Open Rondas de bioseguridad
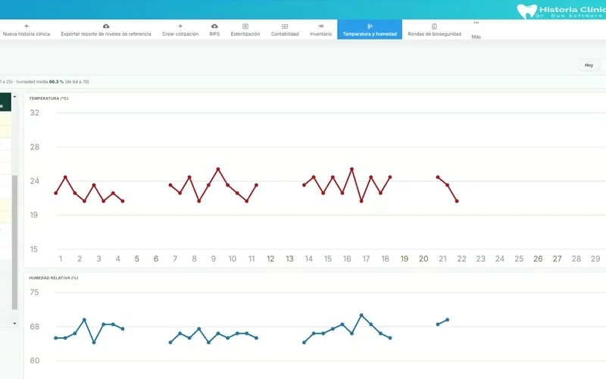Image resolution: width=606 pixels, height=379 pixels. [x=434, y=30]
